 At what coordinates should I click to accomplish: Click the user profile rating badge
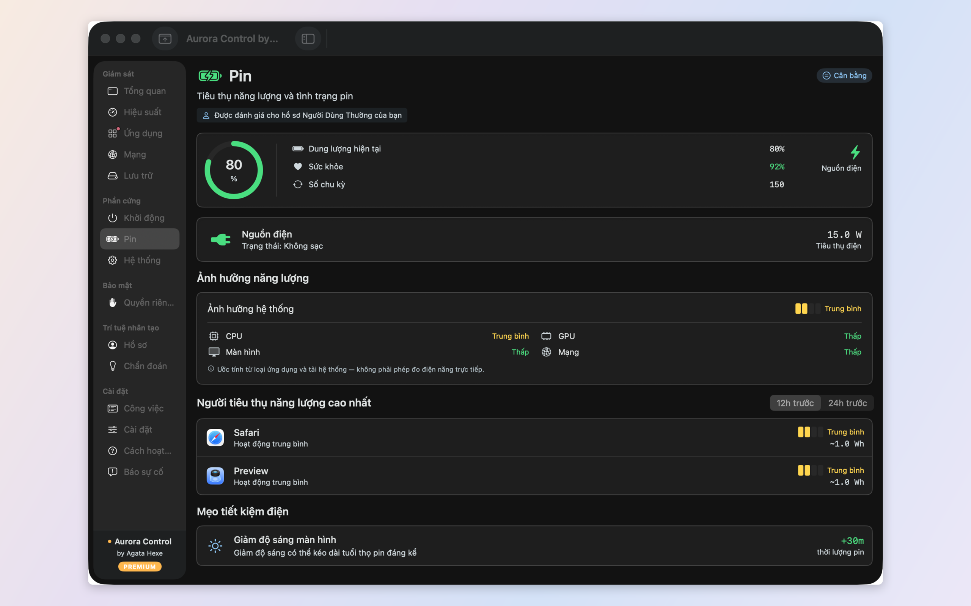tap(302, 115)
